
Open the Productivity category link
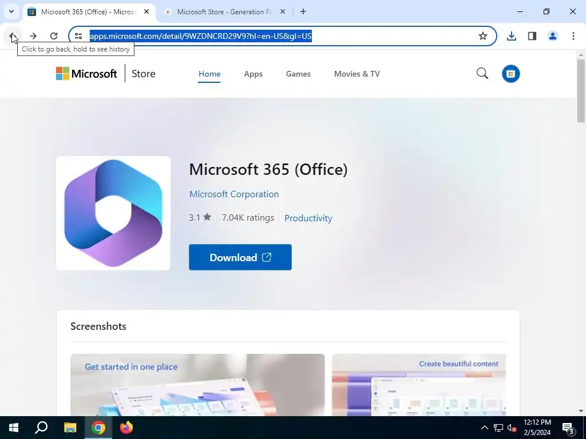click(x=308, y=218)
